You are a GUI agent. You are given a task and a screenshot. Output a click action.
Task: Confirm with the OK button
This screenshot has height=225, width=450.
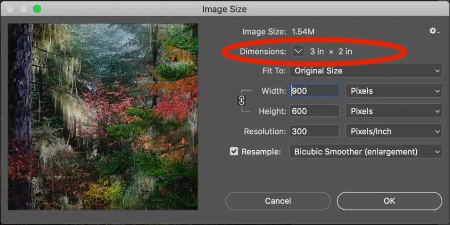[390, 201]
